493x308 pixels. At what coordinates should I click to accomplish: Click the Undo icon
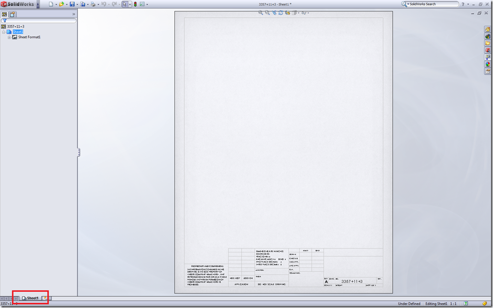(104, 4)
